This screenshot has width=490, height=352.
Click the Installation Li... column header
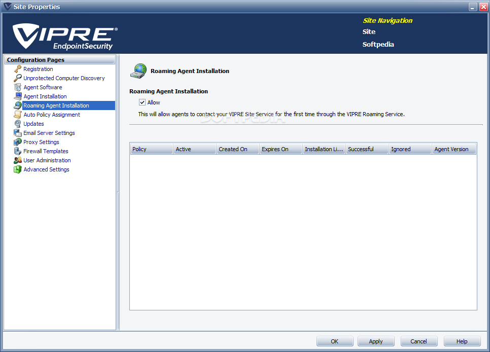(x=324, y=149)
